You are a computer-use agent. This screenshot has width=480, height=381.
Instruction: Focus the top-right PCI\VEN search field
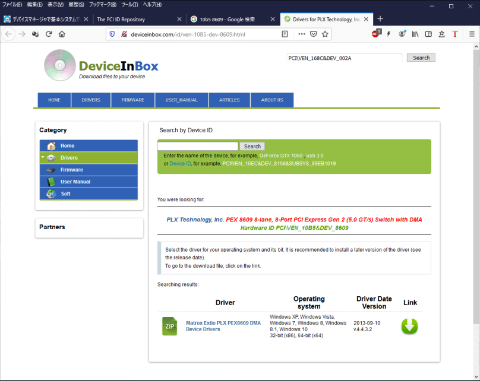(345, 58)
